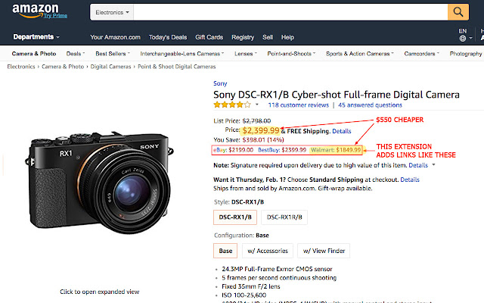
Task: Click the $2,399.99 price text
Action: [x=260, y=130]
